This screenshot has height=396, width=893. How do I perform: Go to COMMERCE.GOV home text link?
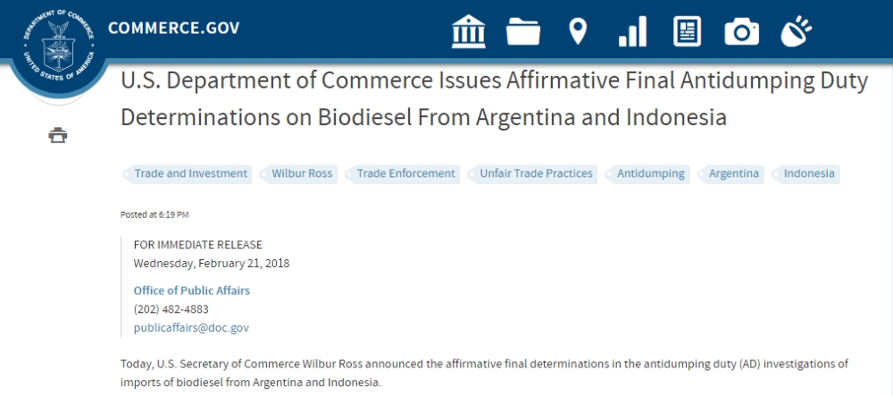pos(174,28)
